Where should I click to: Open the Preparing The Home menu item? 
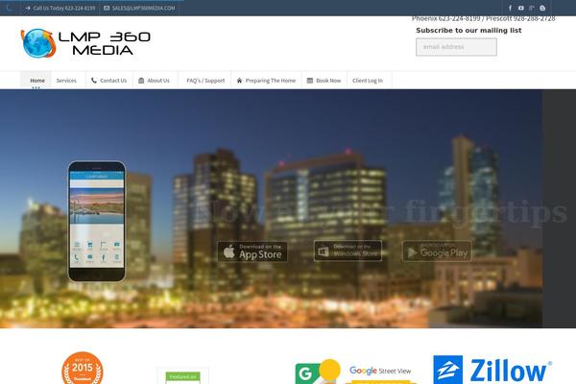pyautogui.click(x=266, y=81)
